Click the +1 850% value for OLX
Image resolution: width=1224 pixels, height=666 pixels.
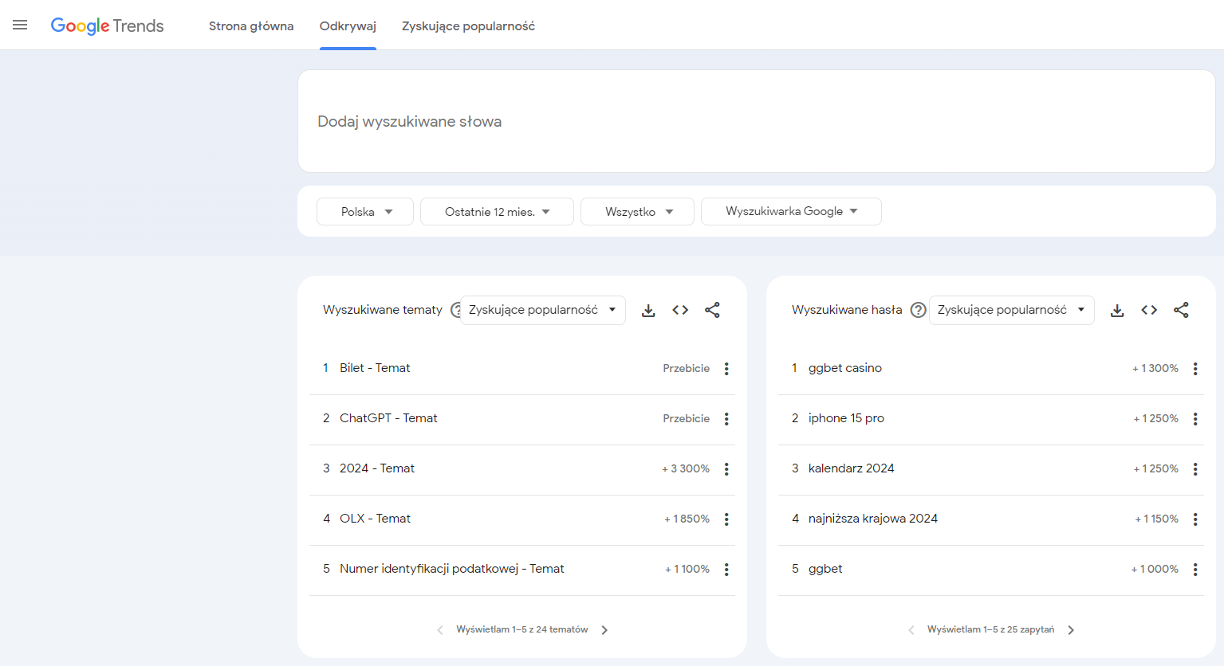(687, 519)
